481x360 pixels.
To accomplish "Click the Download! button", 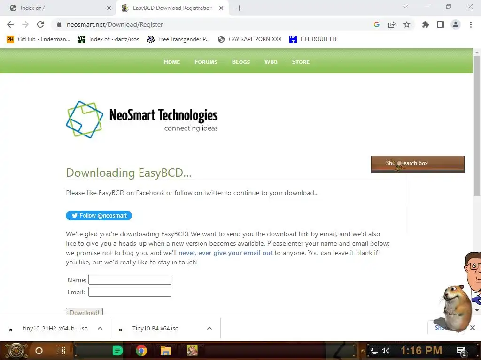I will pyautogui.click(x=85, y=311).
